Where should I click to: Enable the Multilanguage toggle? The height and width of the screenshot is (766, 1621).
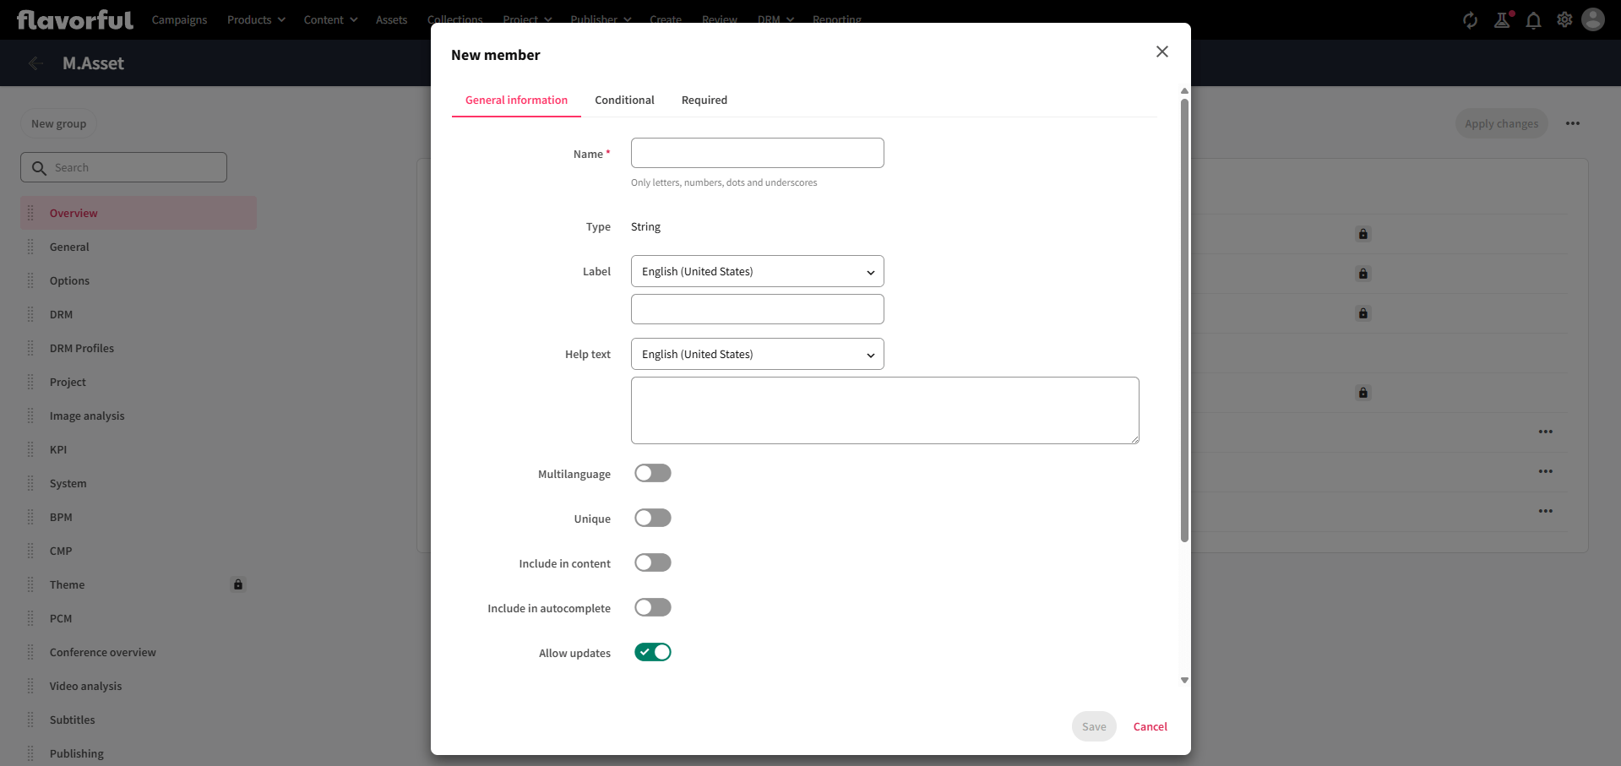[653, 473]
